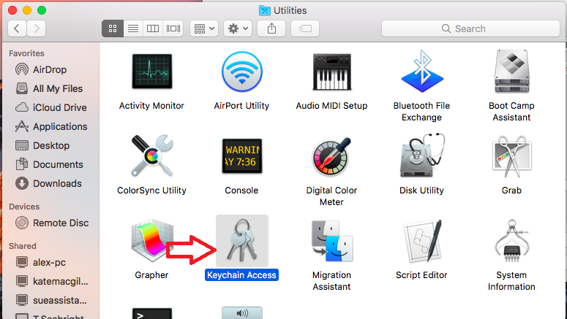Viewport: 567px width, 319px height.
Task: Click the Script Editor label
Action: pos(421,275)
